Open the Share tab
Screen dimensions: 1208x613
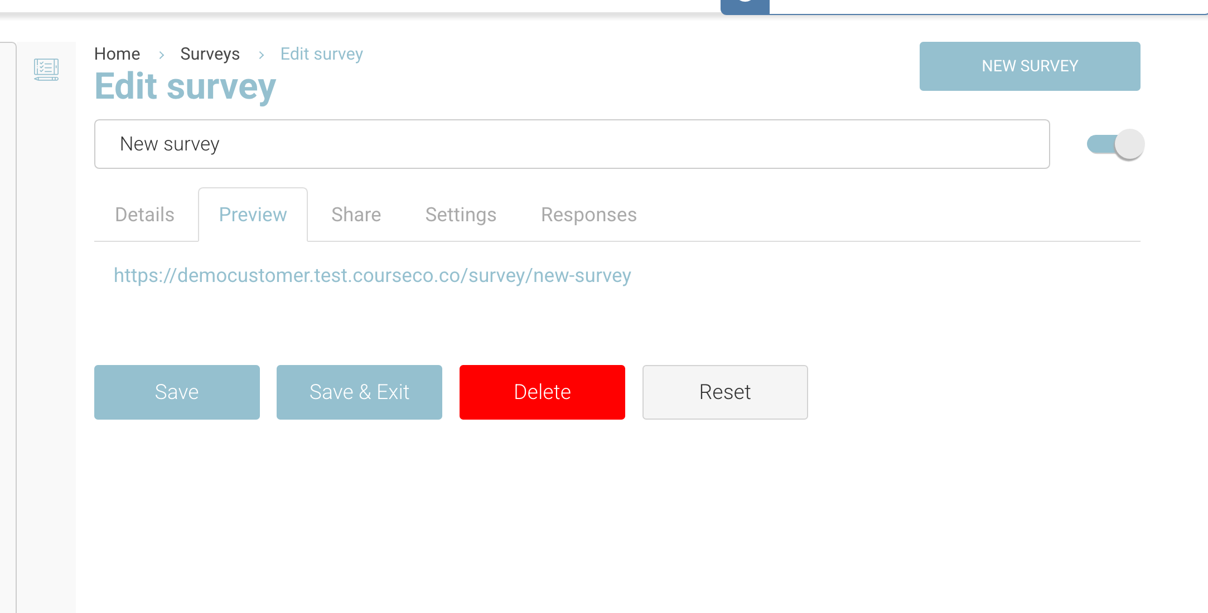click(x=356, y=215)
